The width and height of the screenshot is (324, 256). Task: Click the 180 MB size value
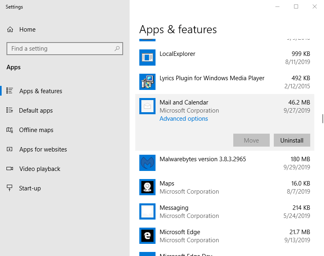300,159
